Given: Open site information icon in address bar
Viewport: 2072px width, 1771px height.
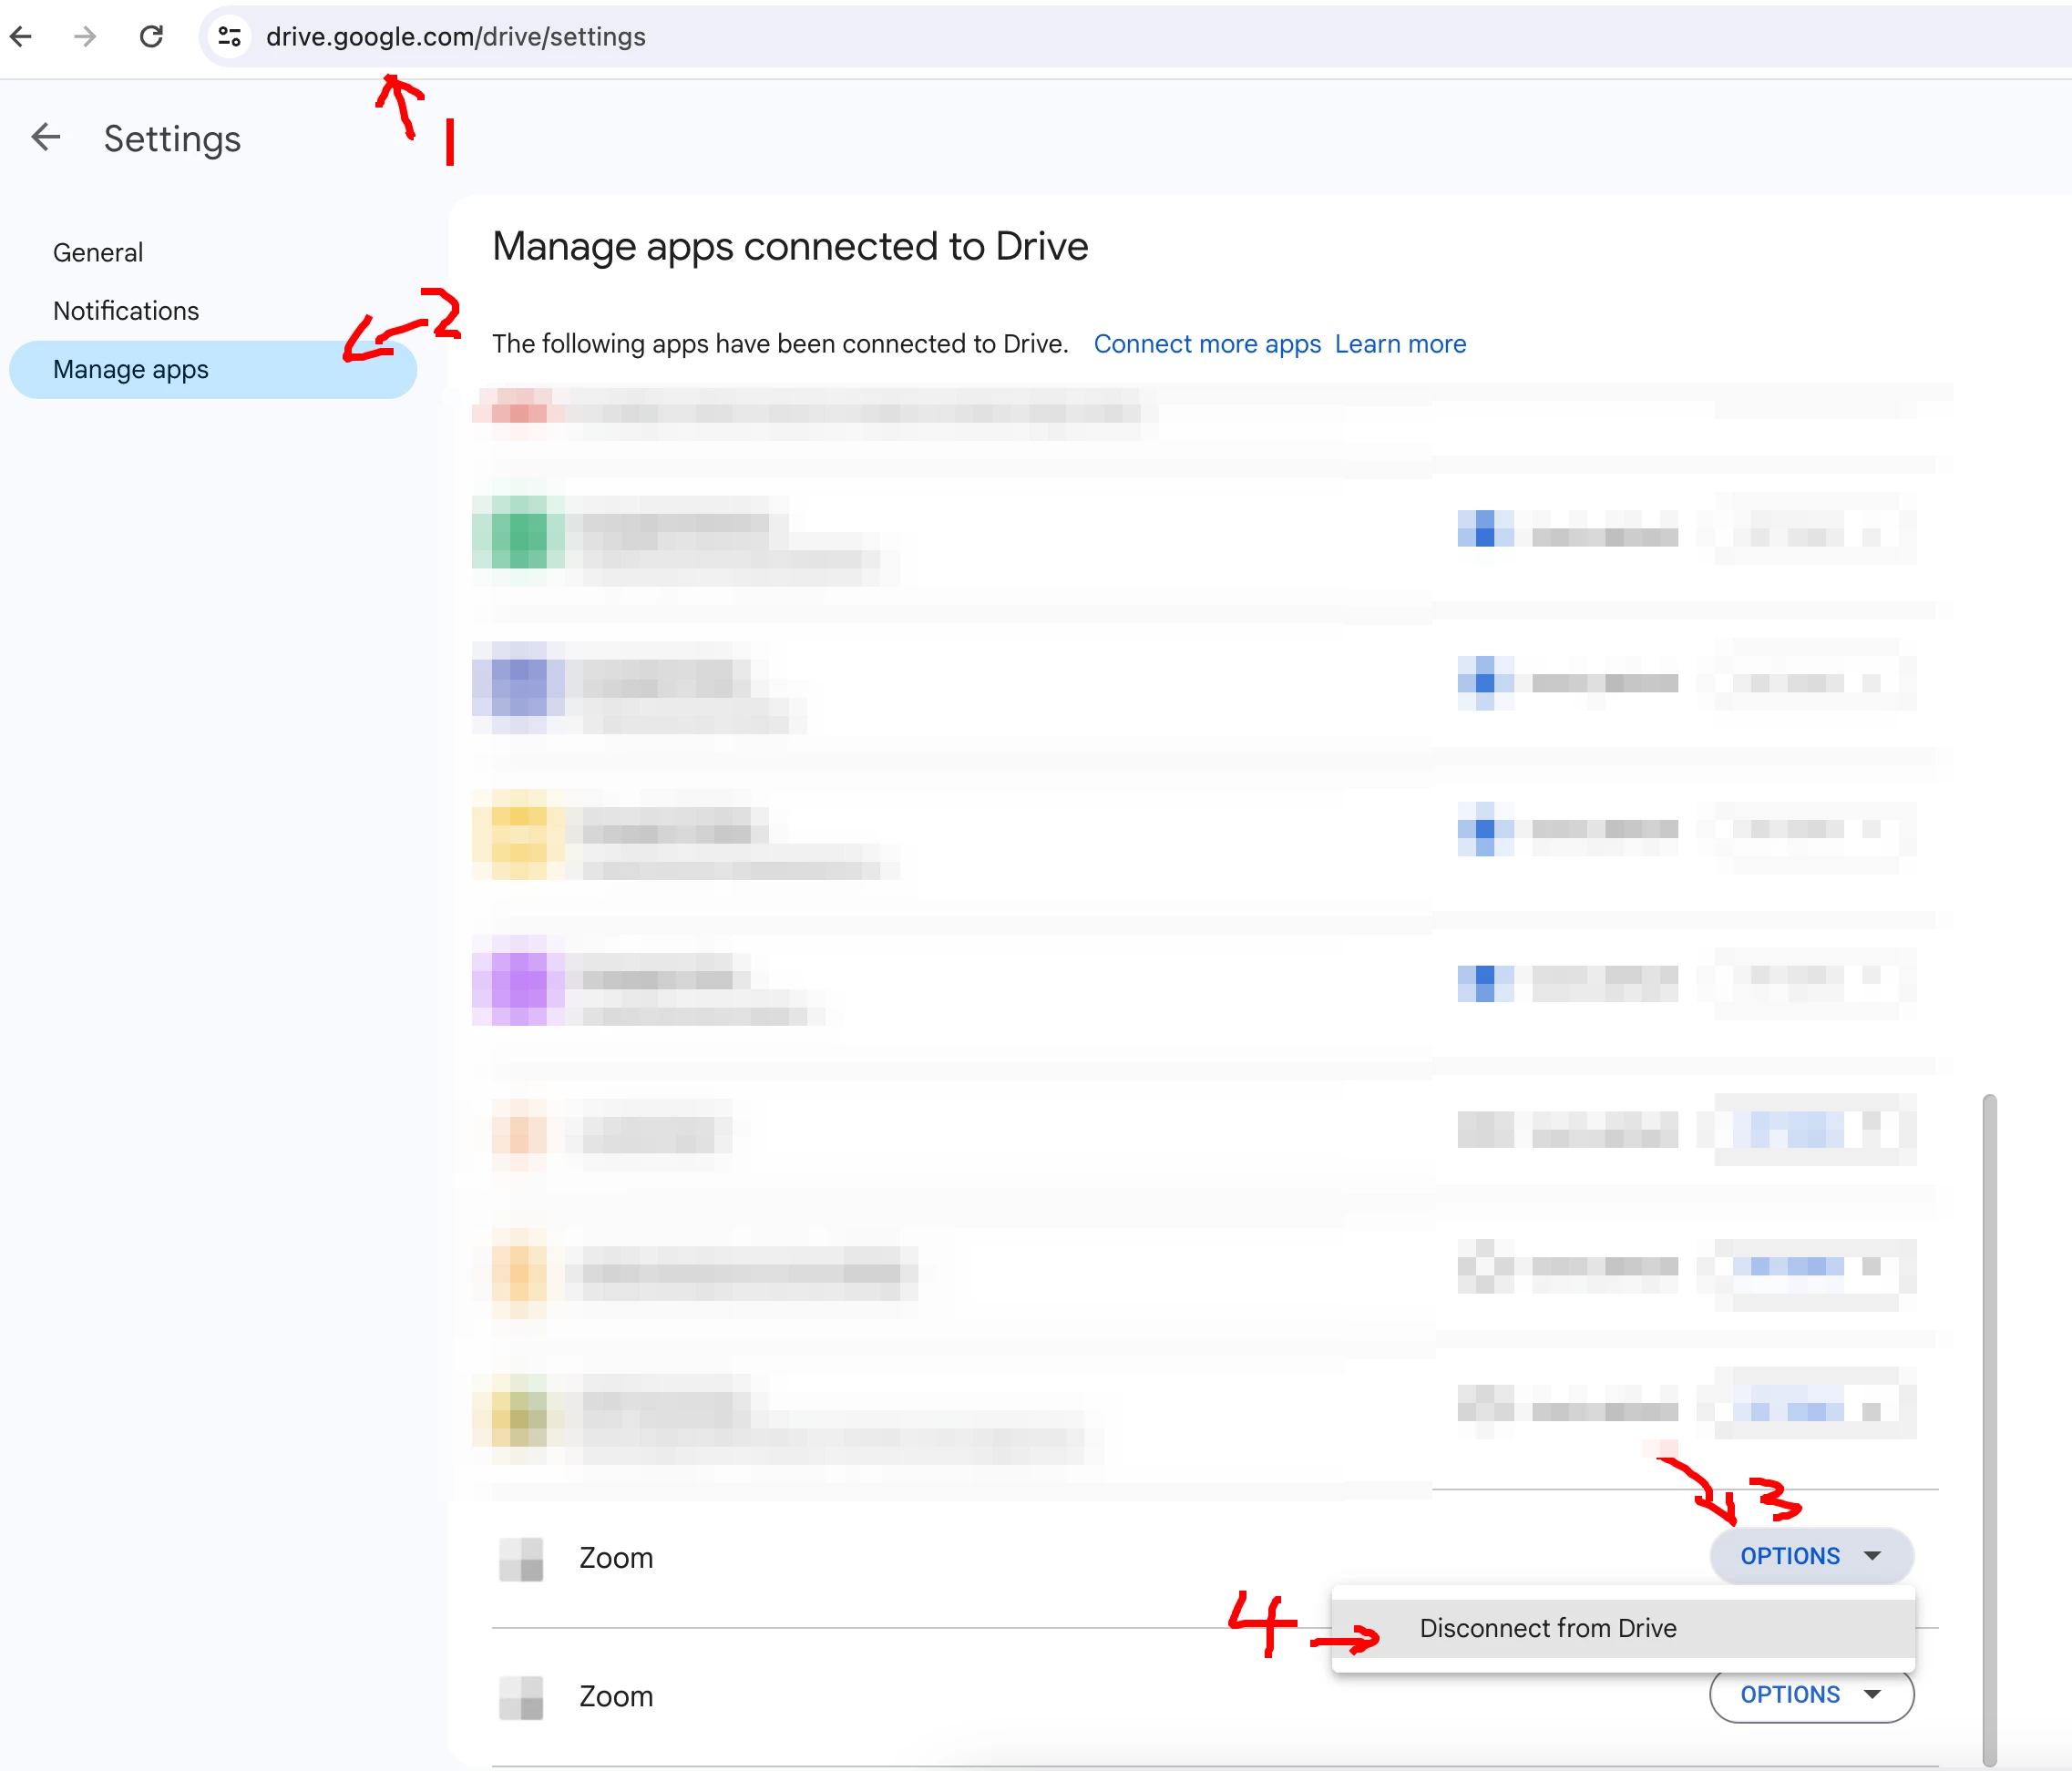Looking at the screenshot, I should [230, 37].
